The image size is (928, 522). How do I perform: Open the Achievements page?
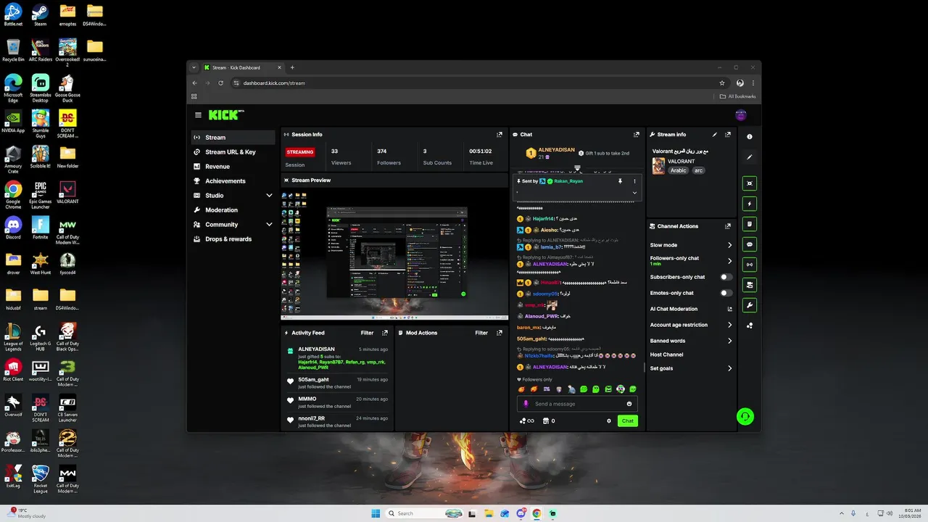click(233, 181)
